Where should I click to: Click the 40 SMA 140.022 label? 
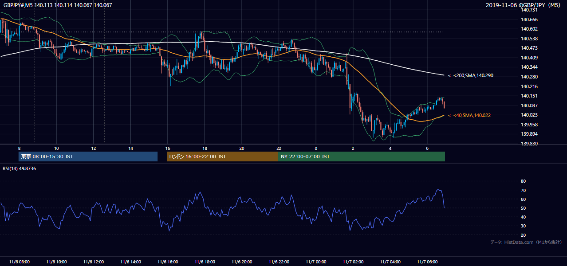click(469, 115)
